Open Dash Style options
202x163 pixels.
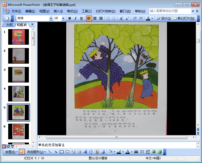(x=142, y=152)
